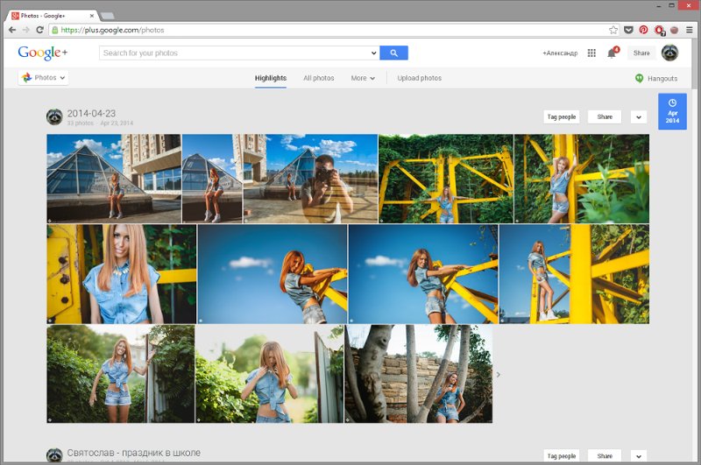Click the Google+ logo
The image size is (701, 465).
[x=43, y=53]
